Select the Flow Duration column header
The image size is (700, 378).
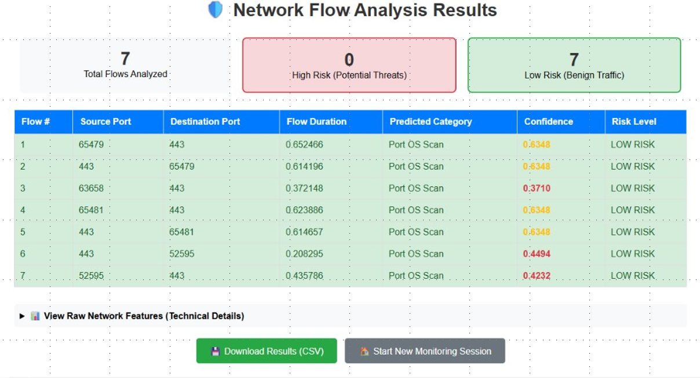click(x=316, y=122)
